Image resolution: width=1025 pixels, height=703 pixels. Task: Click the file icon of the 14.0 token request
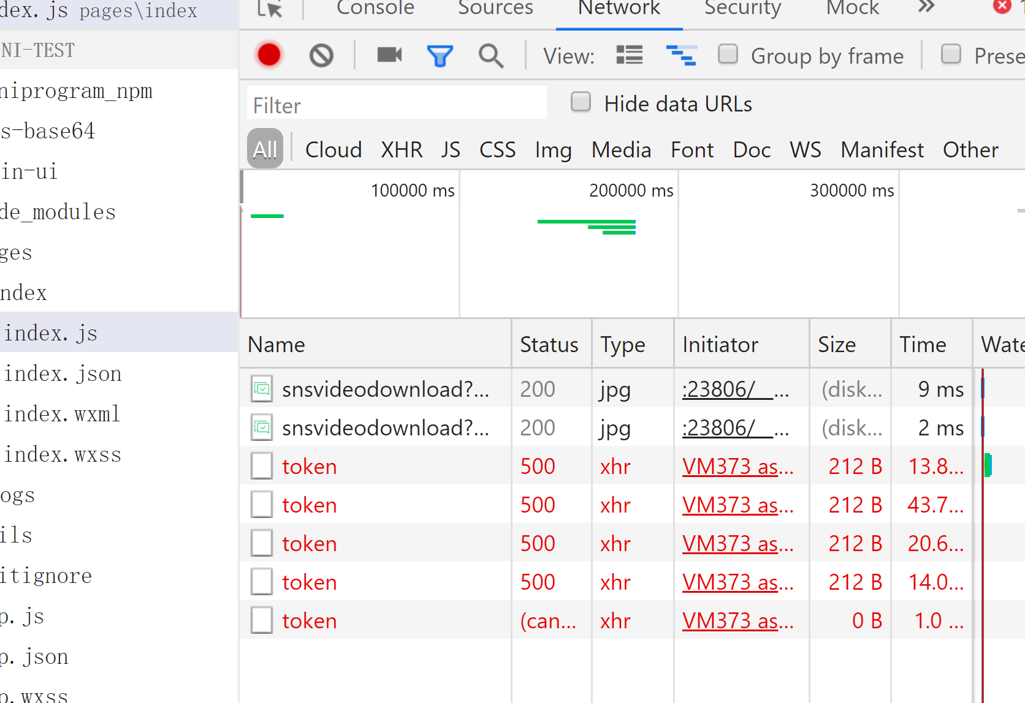(x=262, y=582)
